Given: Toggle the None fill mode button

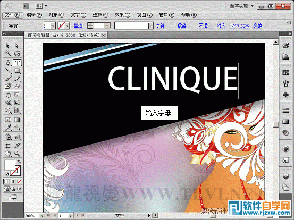Looking at the screenshot, I should coord(19,181).
